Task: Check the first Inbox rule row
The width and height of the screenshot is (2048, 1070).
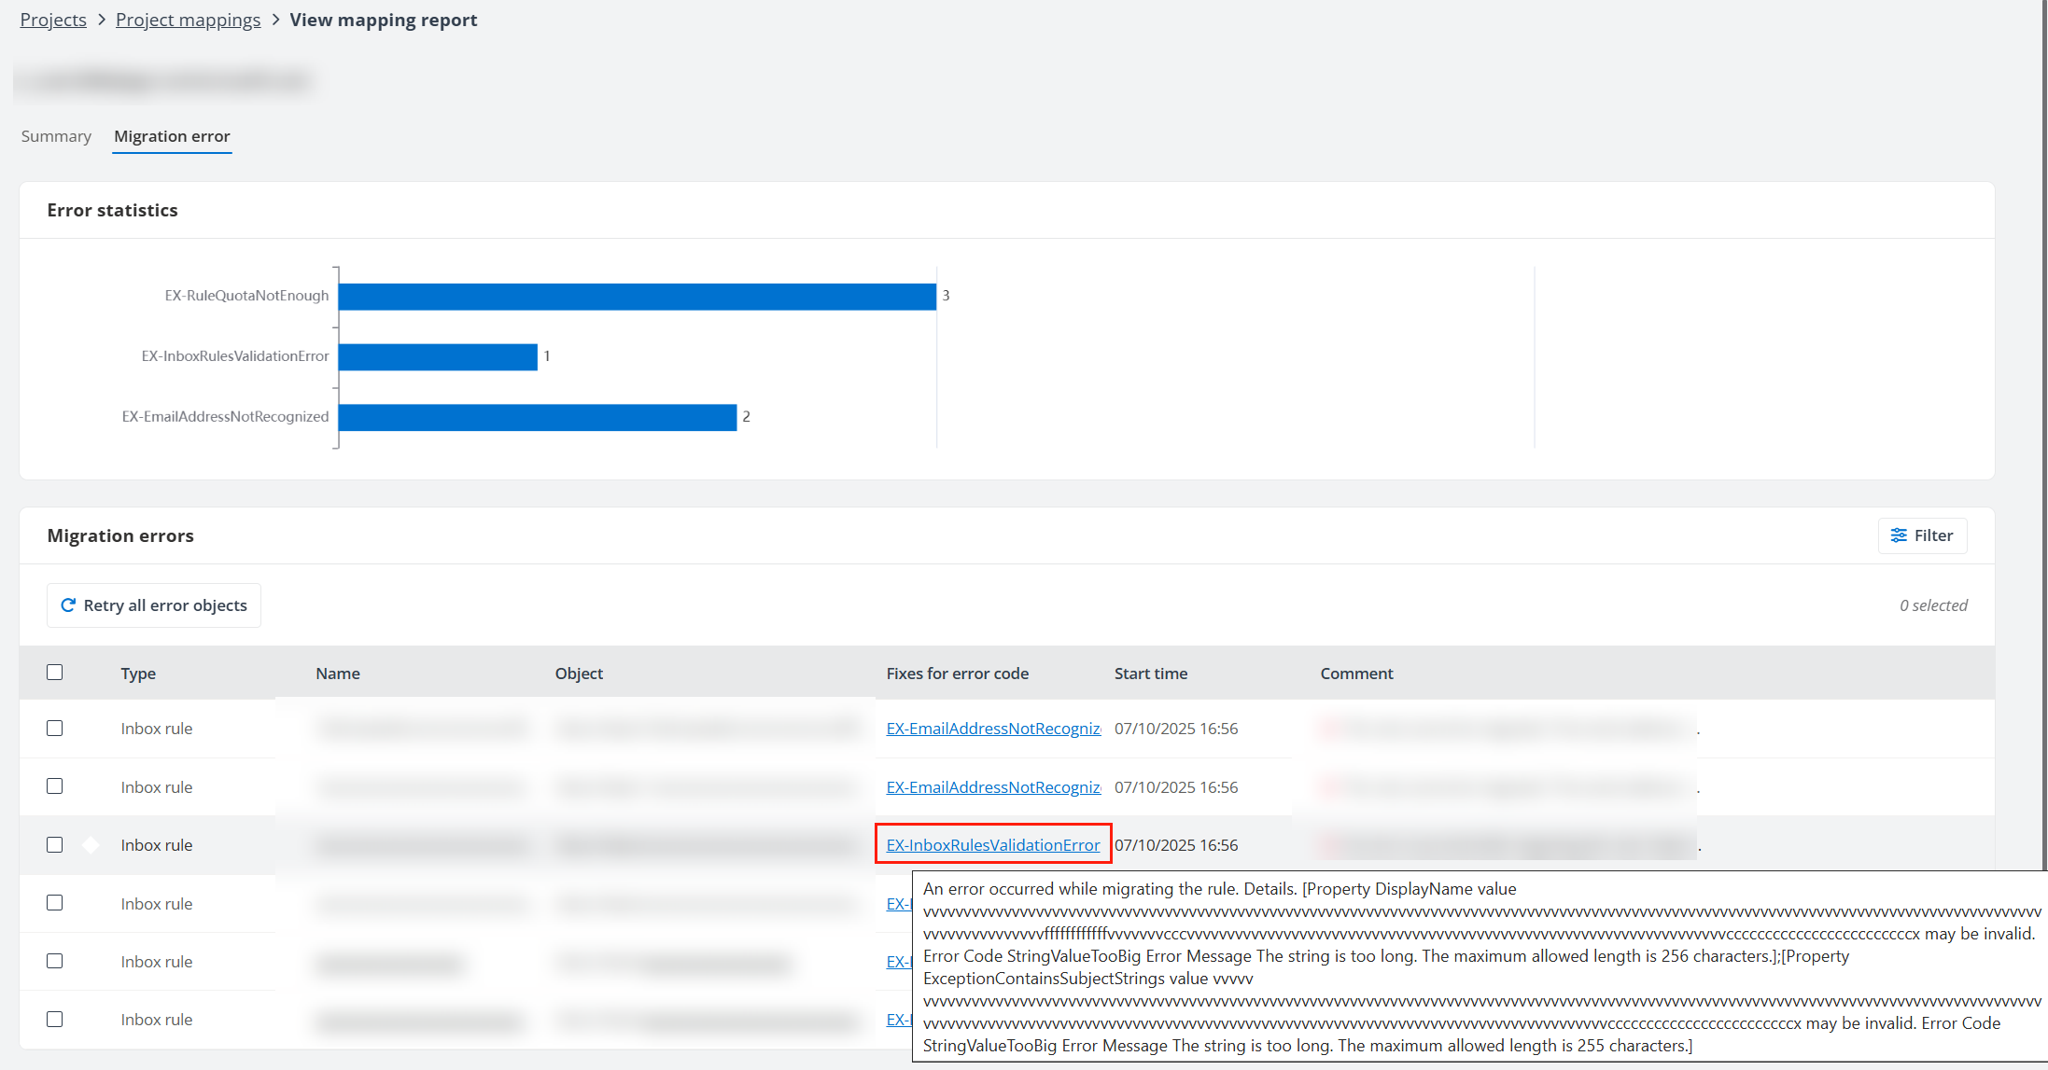Action: coord(55,729)
